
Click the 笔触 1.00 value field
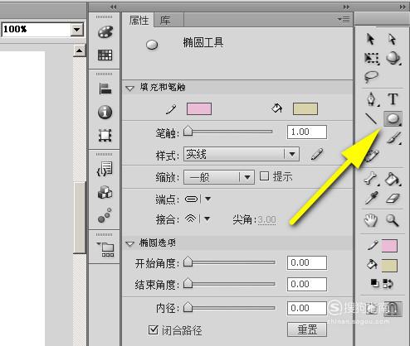[307, 132]
